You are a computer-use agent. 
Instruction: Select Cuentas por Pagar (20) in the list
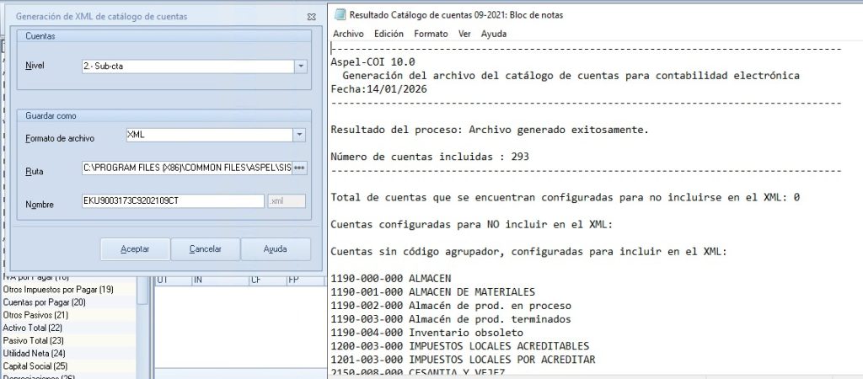(44, 302)
